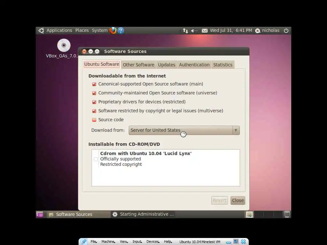
Task: Click the workspace switcher first workspace
Action: click(x=249, y=214)
